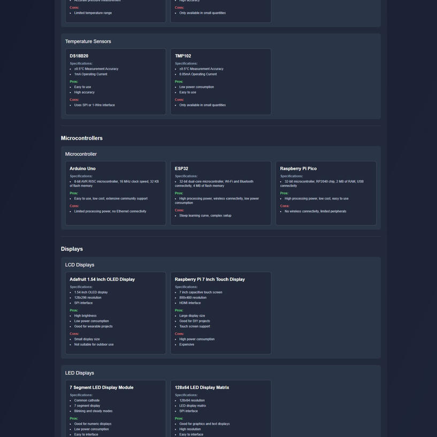Image resolution: width=437 pixels, height=437 pixels.
Task: Click the Microcontroller subsection title
Action: [x=81, y=154]
